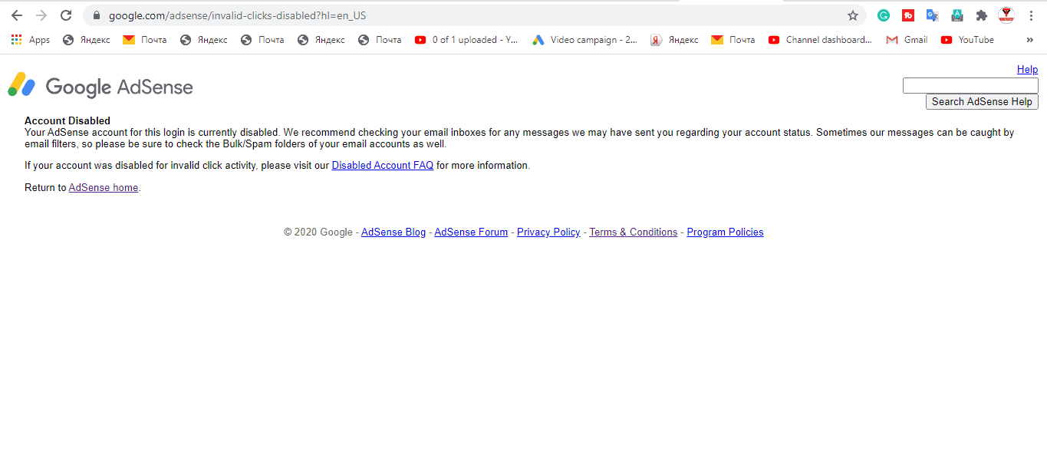The image size is (1047, 468).
Task: Go back to the previous page
Action: (x=17, y=15)
